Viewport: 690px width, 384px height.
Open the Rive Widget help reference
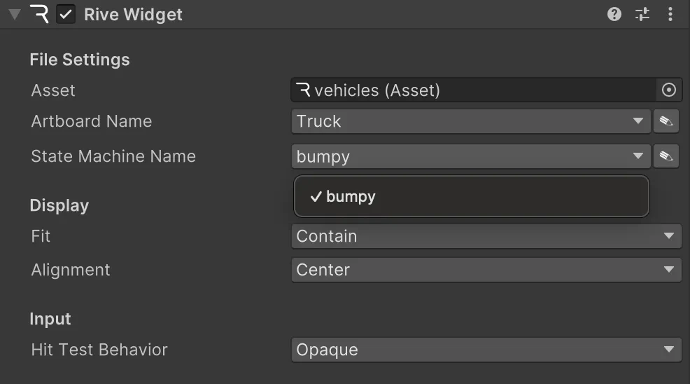point(614,14)
